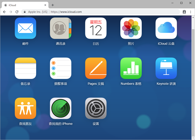Reload the iCloud page
The image size is (195, 140).
(17, 12)
